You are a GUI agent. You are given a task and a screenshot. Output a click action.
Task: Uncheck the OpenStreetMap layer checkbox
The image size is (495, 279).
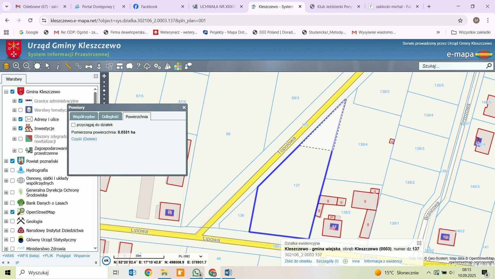pos(12,212)
